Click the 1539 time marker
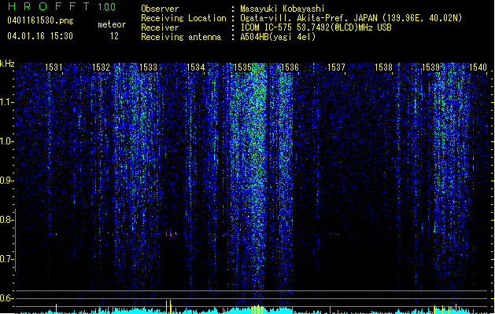This screenshot has width=495, height=314. [430, 68]
